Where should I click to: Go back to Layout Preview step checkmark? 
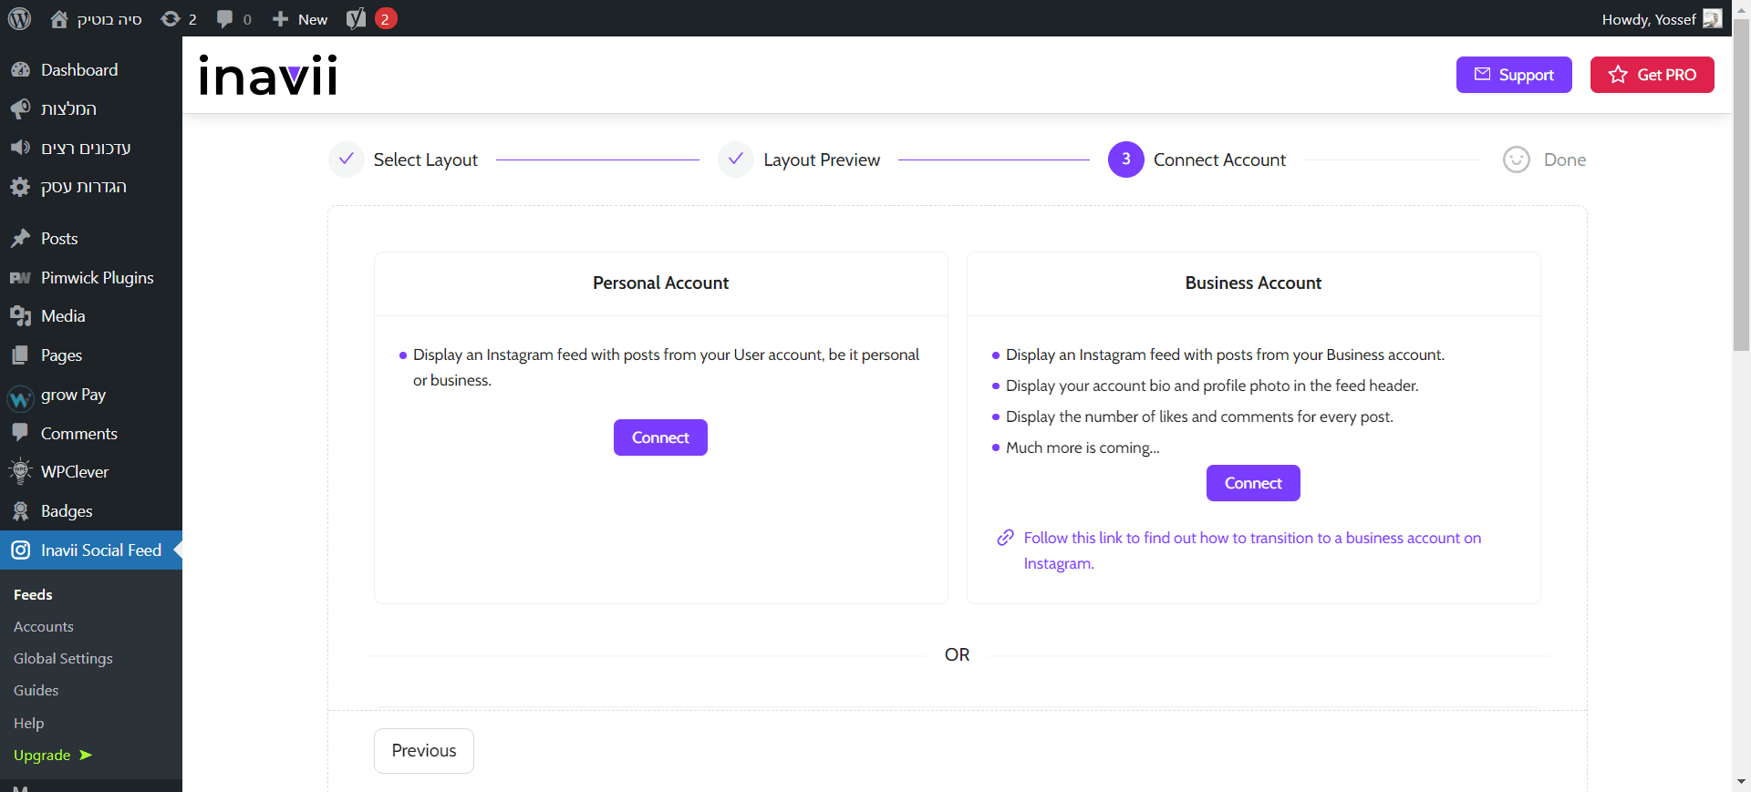pos(736,159)
